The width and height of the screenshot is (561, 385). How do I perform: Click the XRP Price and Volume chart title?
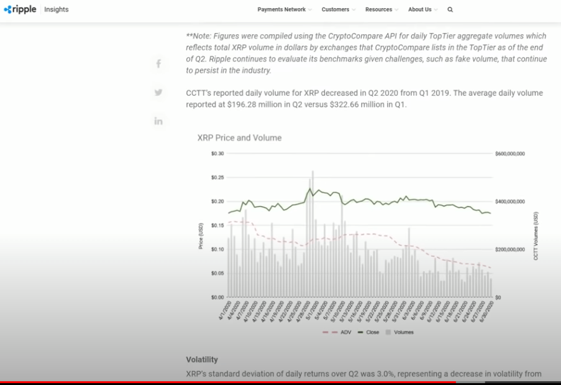239,137
